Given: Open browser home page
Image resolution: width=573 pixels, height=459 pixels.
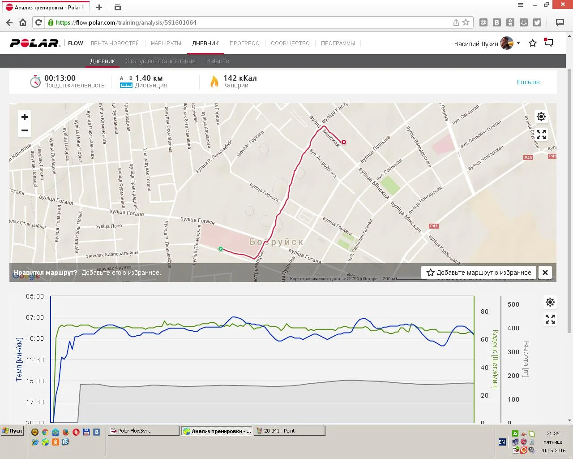Looking at the screenshot, I should [x=23, y=22].
